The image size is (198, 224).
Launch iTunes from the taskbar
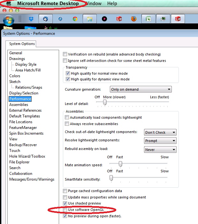(60, 19)
